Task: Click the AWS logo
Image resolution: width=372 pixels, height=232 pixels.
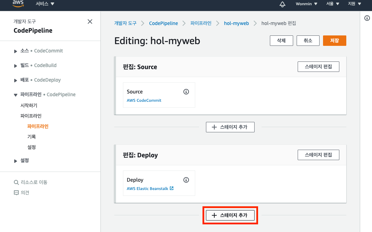Action: [x=18, y=3]
